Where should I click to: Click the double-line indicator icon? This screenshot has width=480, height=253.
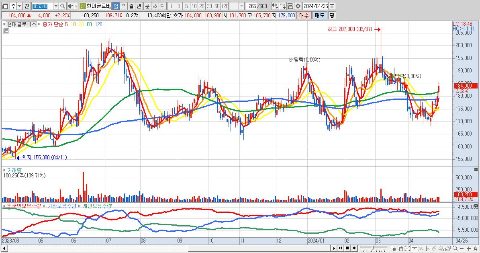tap(421, 249)
